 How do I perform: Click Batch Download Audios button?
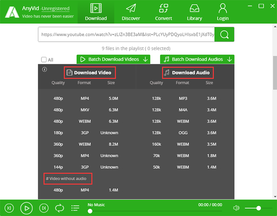coord(197,59)
